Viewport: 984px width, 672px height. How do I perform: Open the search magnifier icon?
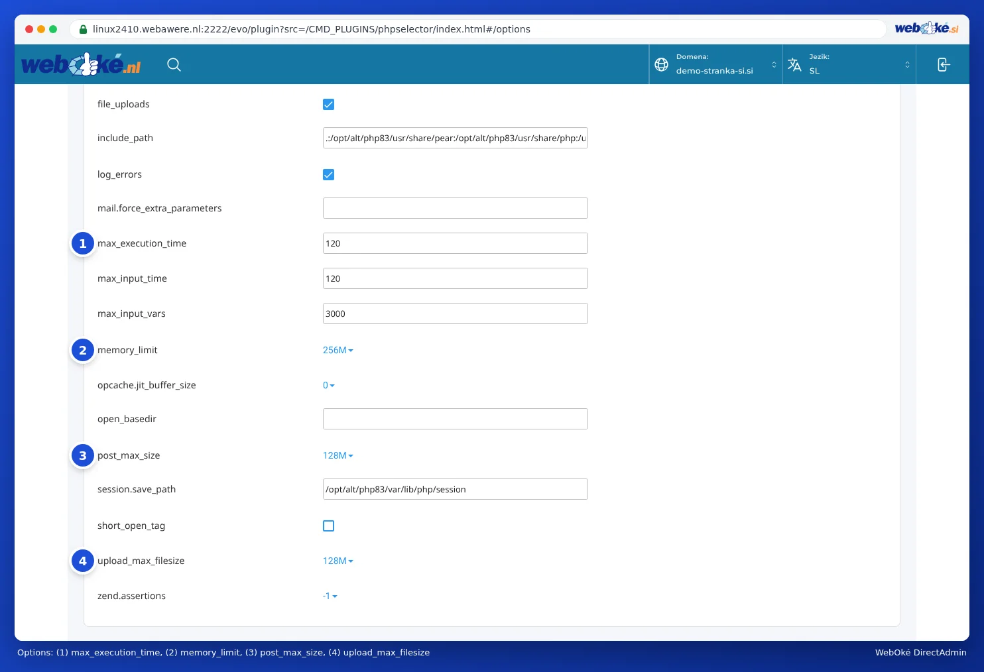click(x=174, y=64)
